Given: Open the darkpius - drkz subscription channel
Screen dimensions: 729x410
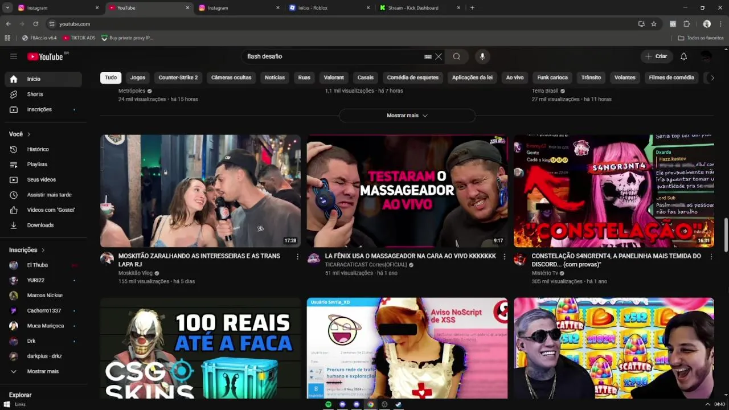Looking at the screenshot, I should point(43,356).
